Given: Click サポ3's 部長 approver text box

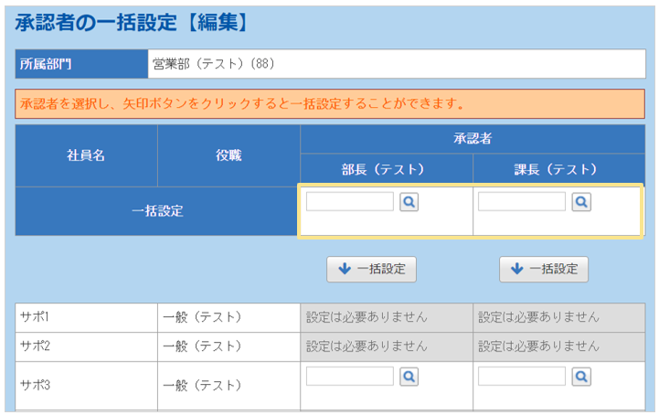Looking at the screenshot, I should pos(350,377).
